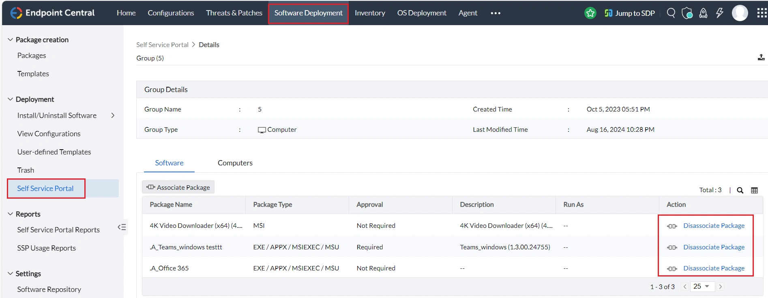Click the green star favorite icon
Image resolution: width=768 pixels, height=298 pixels.
pos(590,13)
